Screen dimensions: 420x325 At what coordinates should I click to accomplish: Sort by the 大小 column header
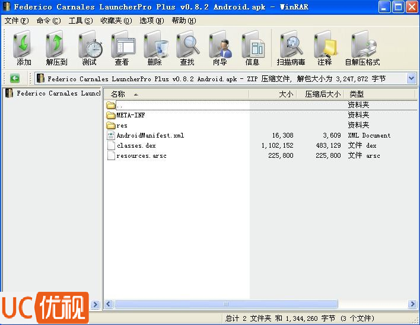[x=273, y=94]
